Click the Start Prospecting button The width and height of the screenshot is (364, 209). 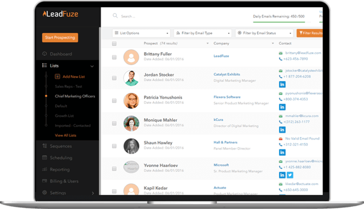tap(60, 37)
